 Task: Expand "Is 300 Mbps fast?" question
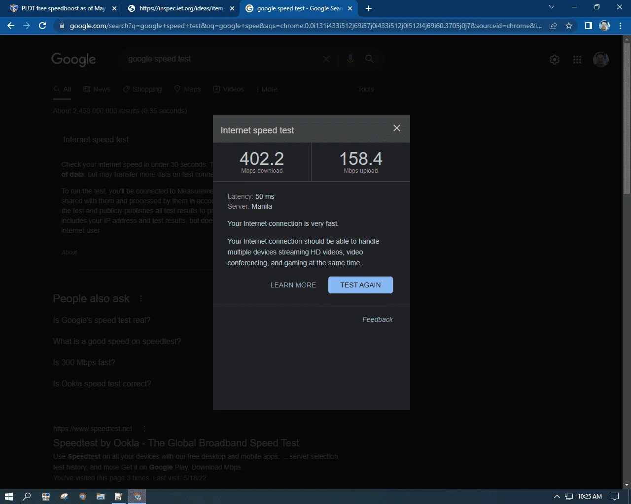[84, 362]
